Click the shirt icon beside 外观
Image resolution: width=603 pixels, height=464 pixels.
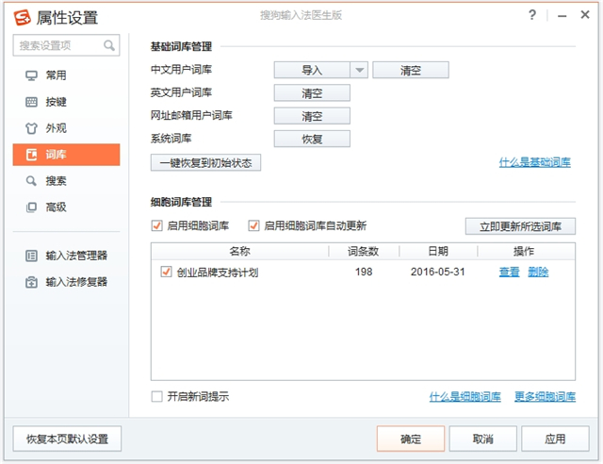pos(31,128)
